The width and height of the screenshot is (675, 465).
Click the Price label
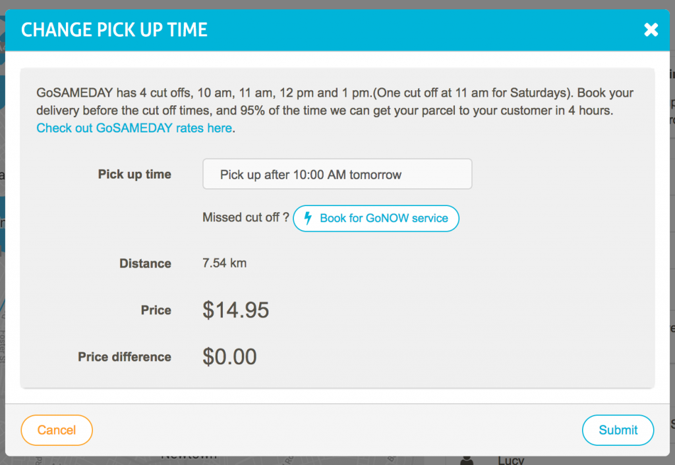coord(156,310)
